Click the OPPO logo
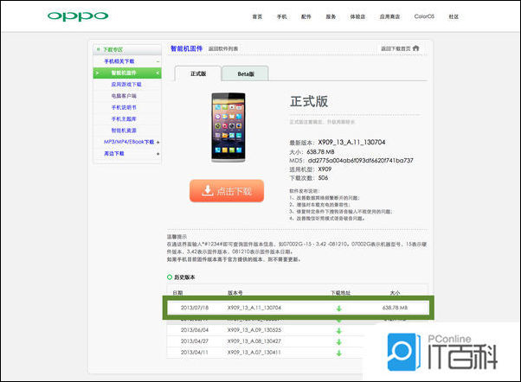Image resolution: width=521 pixels, height=382 pixels. click(78, 16)
